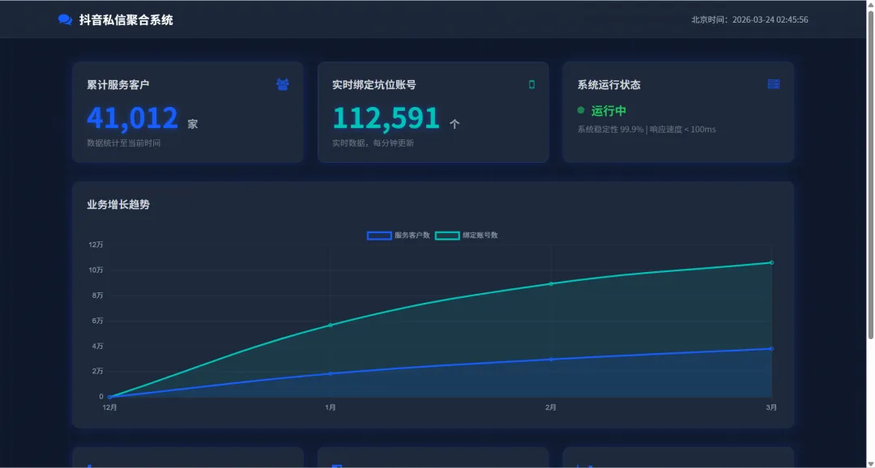Click the teal 绑定账号数 legend color box

[x=447, y=236]
